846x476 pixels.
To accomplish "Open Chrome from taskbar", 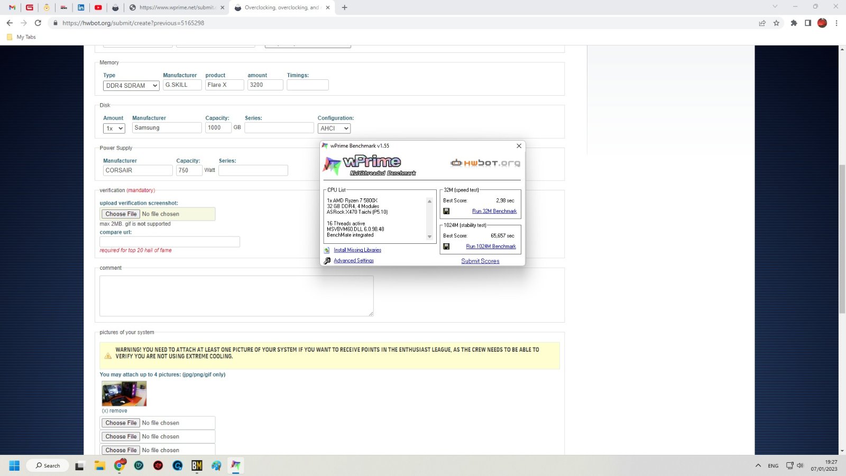I will tap(120, 465).
